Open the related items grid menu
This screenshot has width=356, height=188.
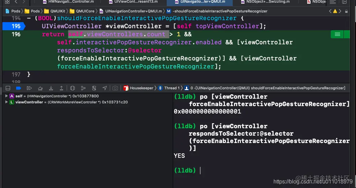7,2
